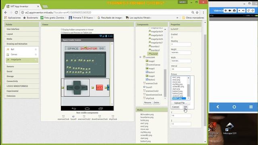Click the Sound1 non-visible component icon
Screen dimensions: 258x145
pos(73,116)
